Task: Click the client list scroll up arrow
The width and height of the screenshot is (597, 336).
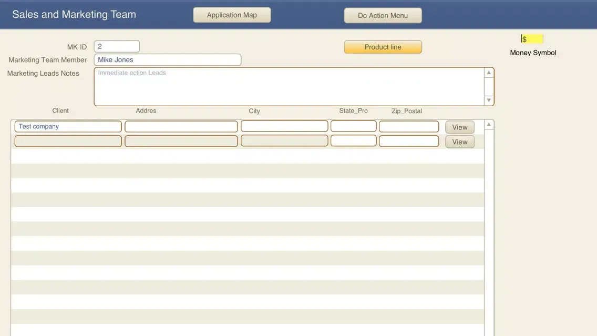Action: (489, 125)
